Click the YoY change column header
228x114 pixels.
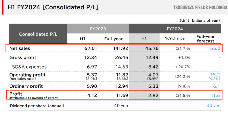click(x=175, y=39)
